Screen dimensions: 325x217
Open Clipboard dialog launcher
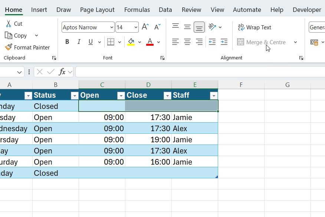(x=54, y=58)
